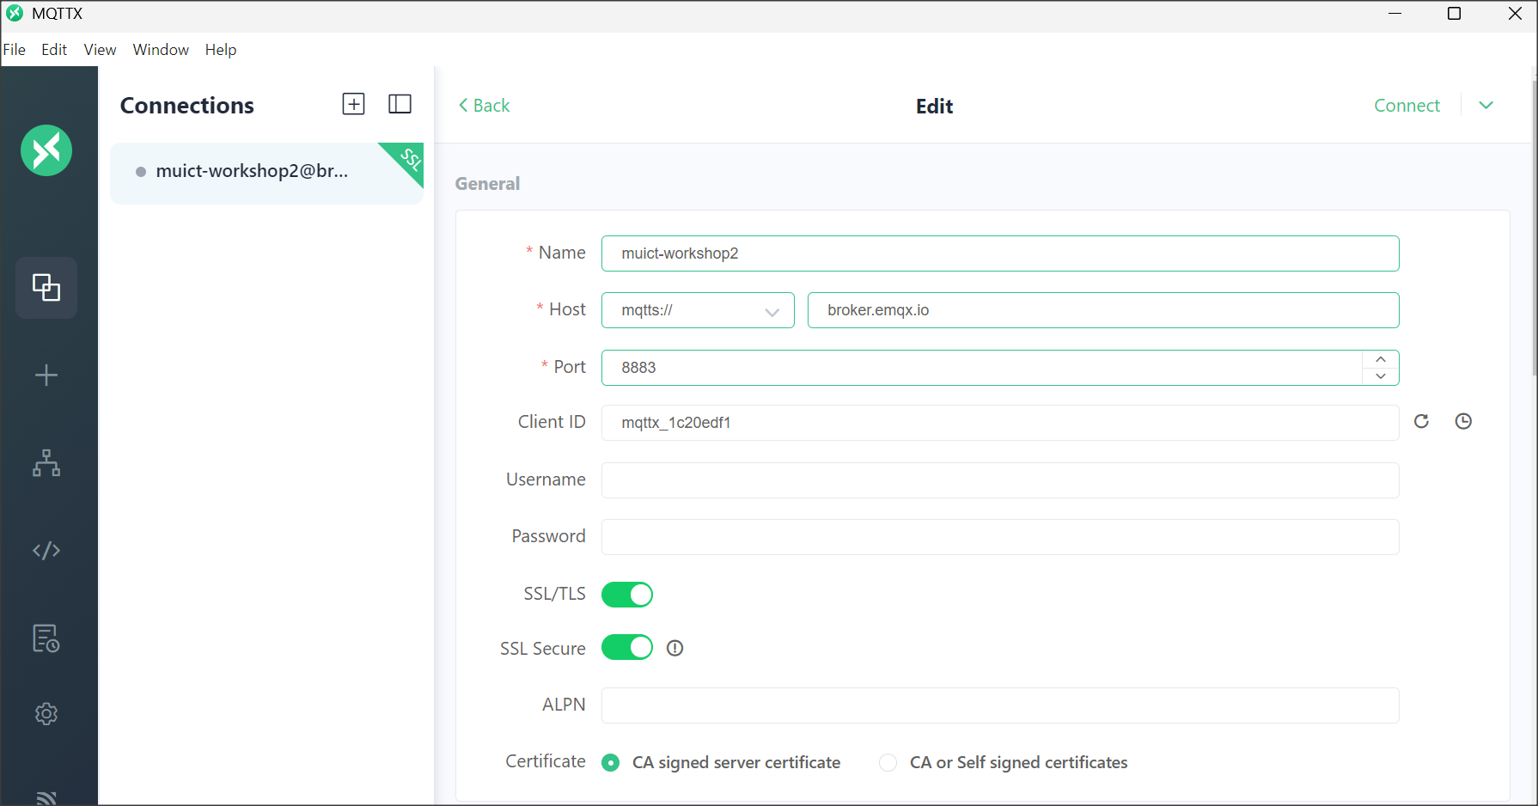Open the Script code icon in sidebar
Image resolution: width=1538 pixels, height=806 pixels.
pyautogui.click(x=46, y=550)
